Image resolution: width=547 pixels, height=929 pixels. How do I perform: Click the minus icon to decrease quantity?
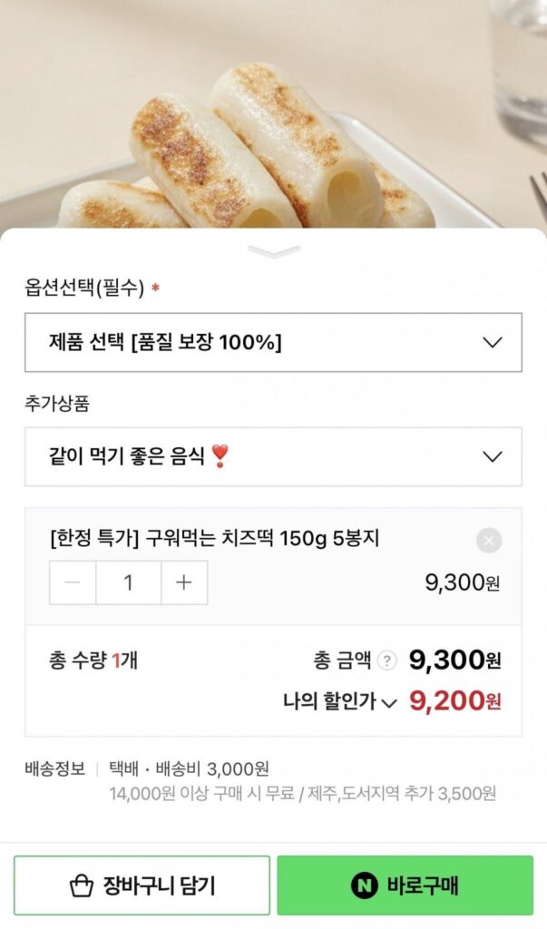pyautogui.click(x=73, y=583)
